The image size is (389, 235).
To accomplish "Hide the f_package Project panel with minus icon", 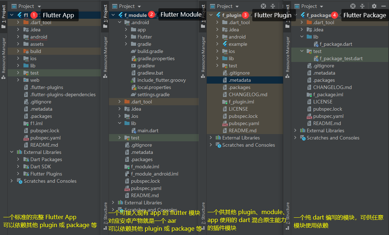I will (384, 6).
